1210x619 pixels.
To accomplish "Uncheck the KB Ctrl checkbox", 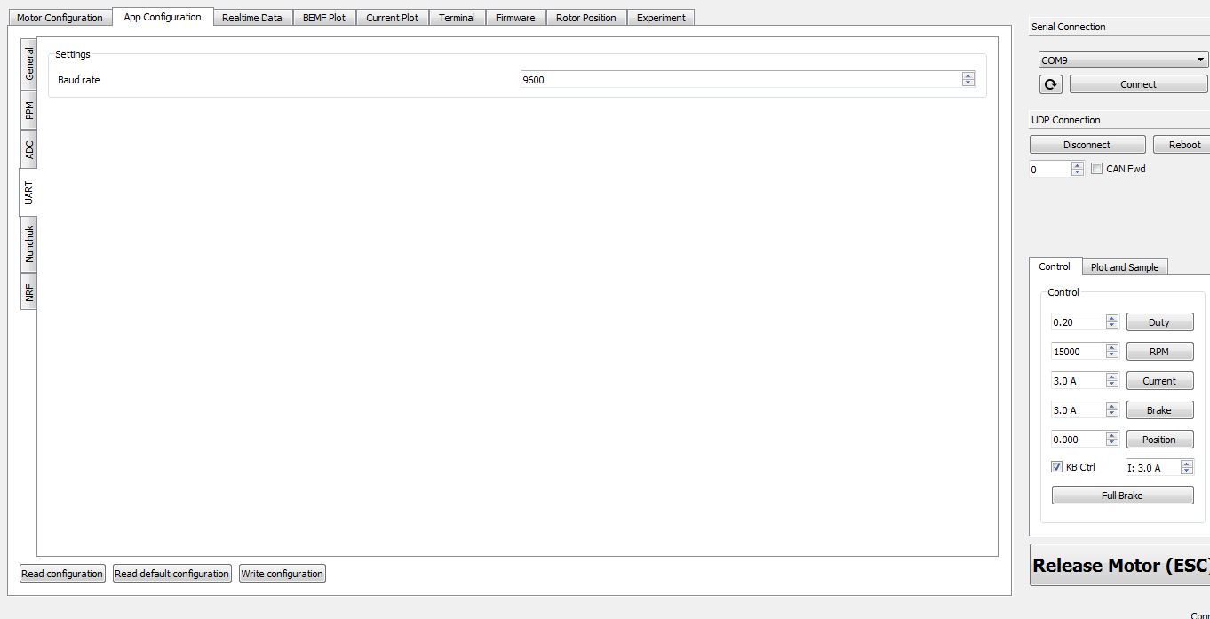I will click(1057, 467).
